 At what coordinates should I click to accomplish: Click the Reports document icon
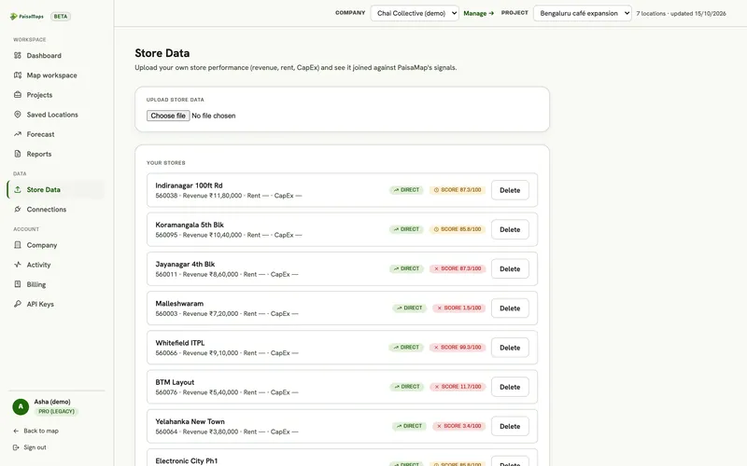pyautogui.click(x=18, y=154)
